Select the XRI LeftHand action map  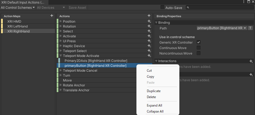tap(18, 26)
